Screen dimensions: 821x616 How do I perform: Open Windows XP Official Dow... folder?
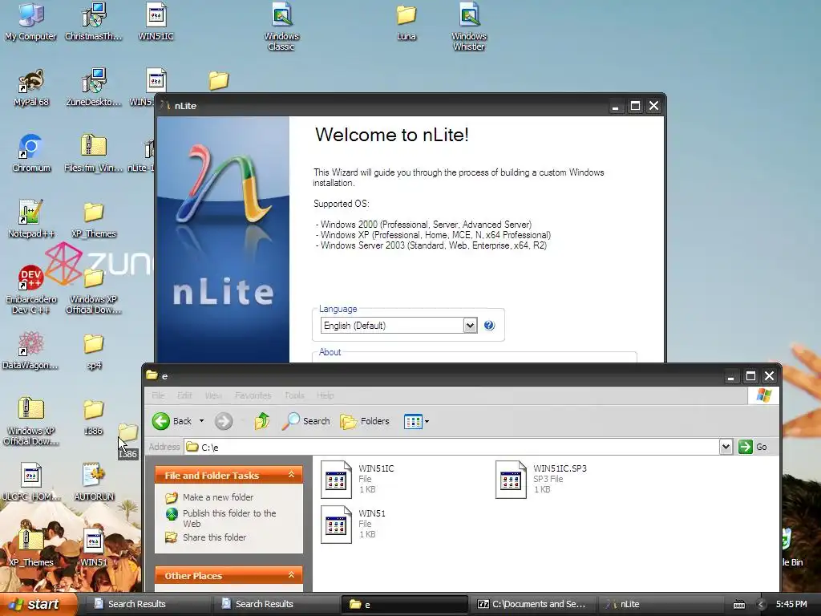coord(94,290)
